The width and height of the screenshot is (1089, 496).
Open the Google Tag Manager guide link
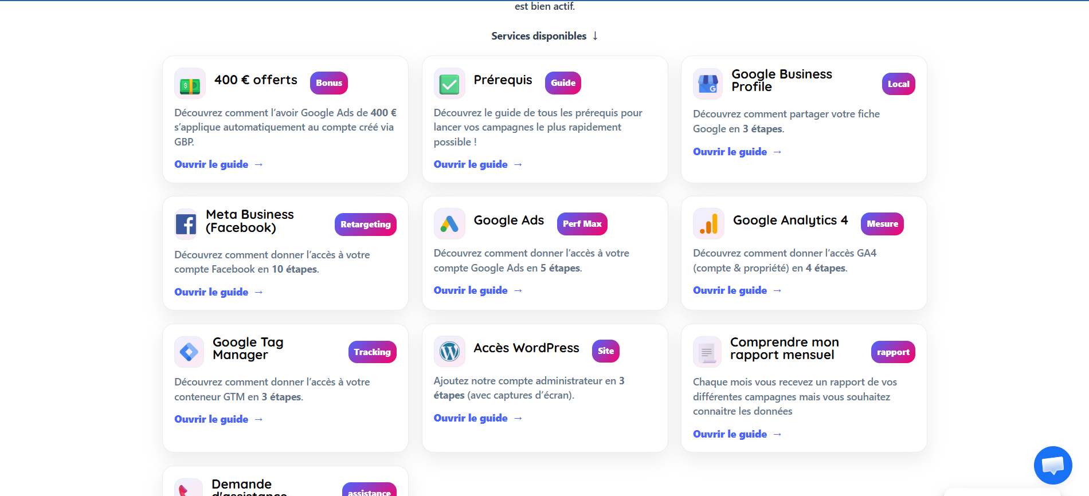[x=218, y=419]
